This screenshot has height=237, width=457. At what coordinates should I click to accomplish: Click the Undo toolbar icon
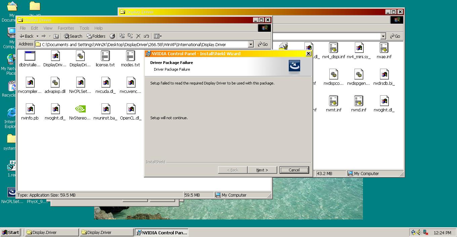click(146, 36)
